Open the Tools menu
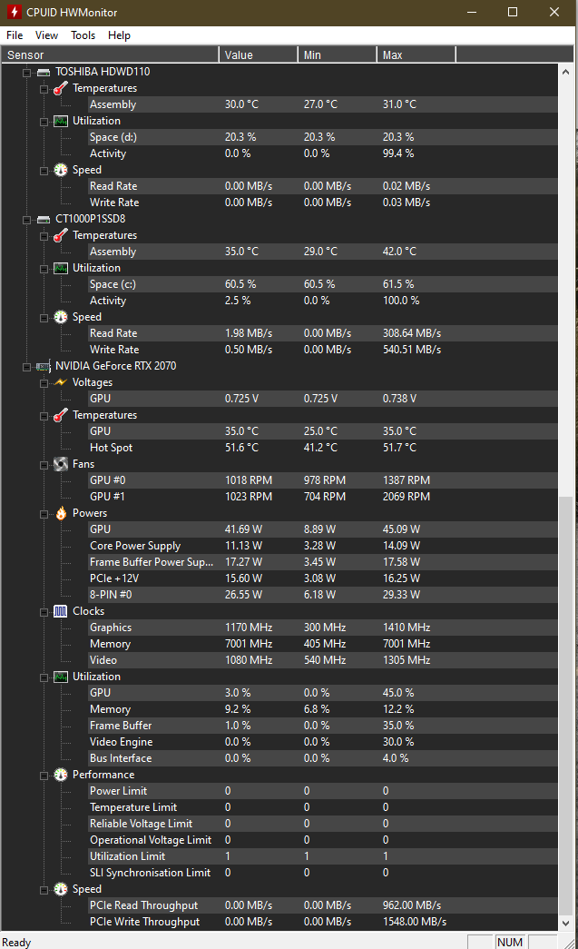This screenshot has height=949, width=578. 83,35
